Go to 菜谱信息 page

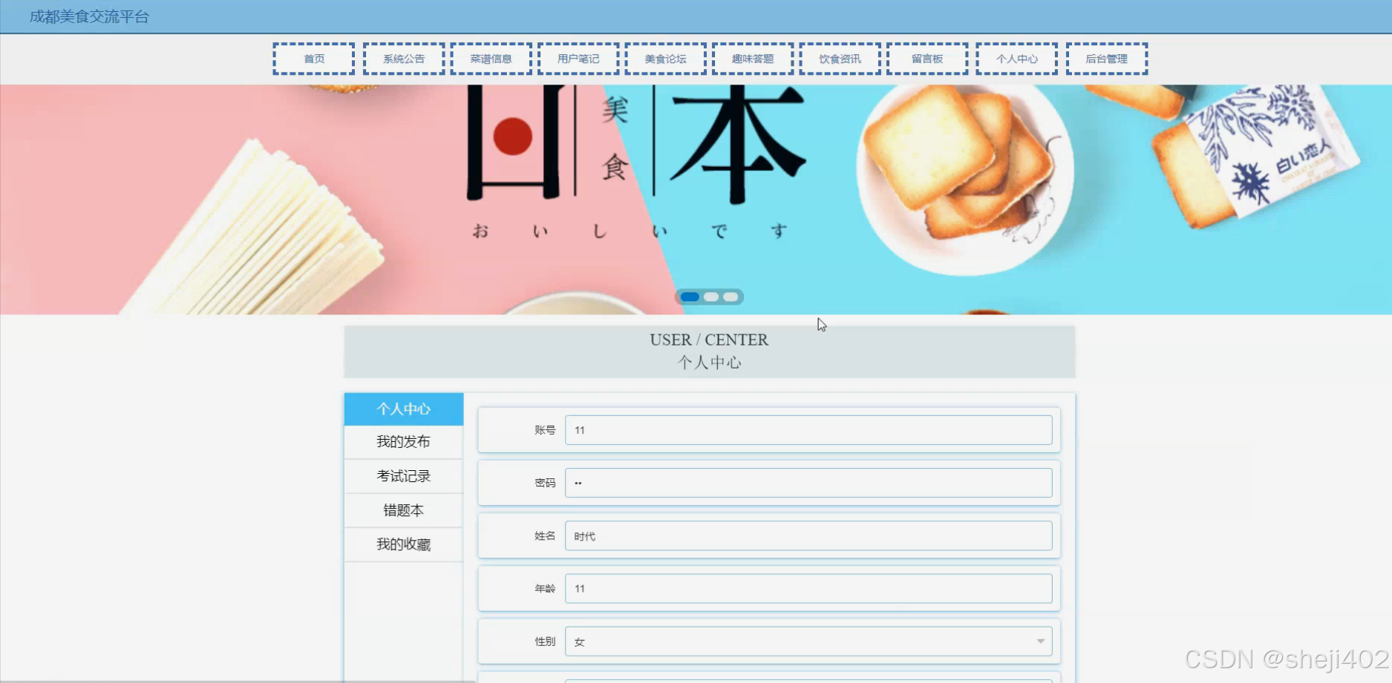pyautogui.click(x=491, y=59)
